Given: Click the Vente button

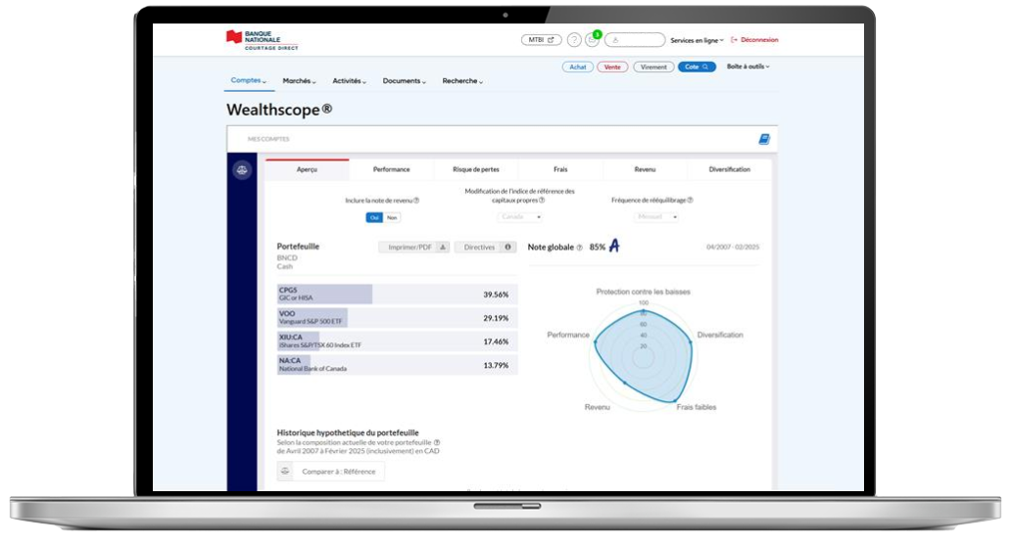Looking at the screenshot, I should pos(612,67).
